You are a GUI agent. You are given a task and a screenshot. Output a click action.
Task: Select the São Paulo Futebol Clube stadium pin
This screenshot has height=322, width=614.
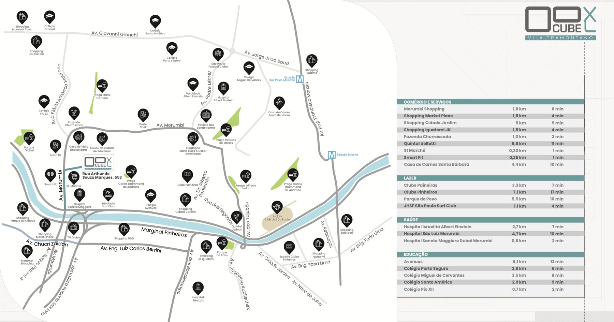pos(218,55)
